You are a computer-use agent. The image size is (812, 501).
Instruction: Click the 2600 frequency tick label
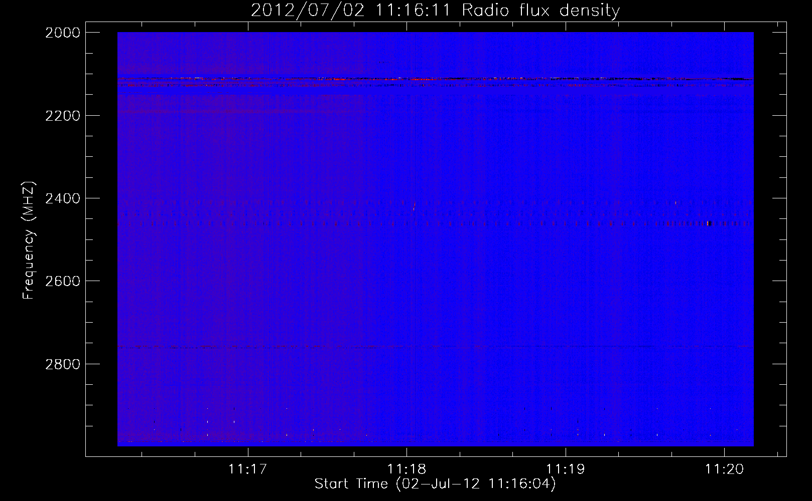tap(63, 281)
